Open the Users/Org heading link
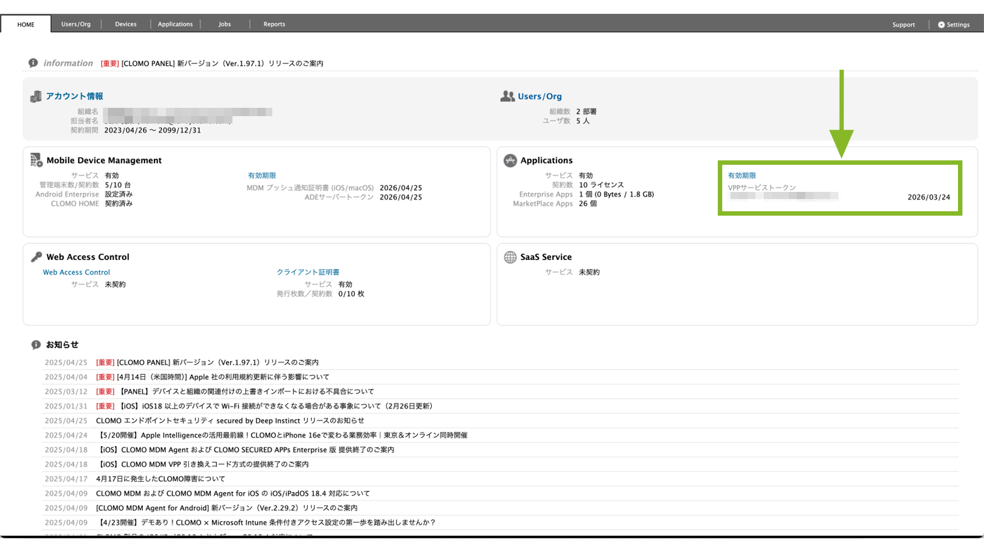The width and height of the screenshot is (984, 553). click(540, 96)
